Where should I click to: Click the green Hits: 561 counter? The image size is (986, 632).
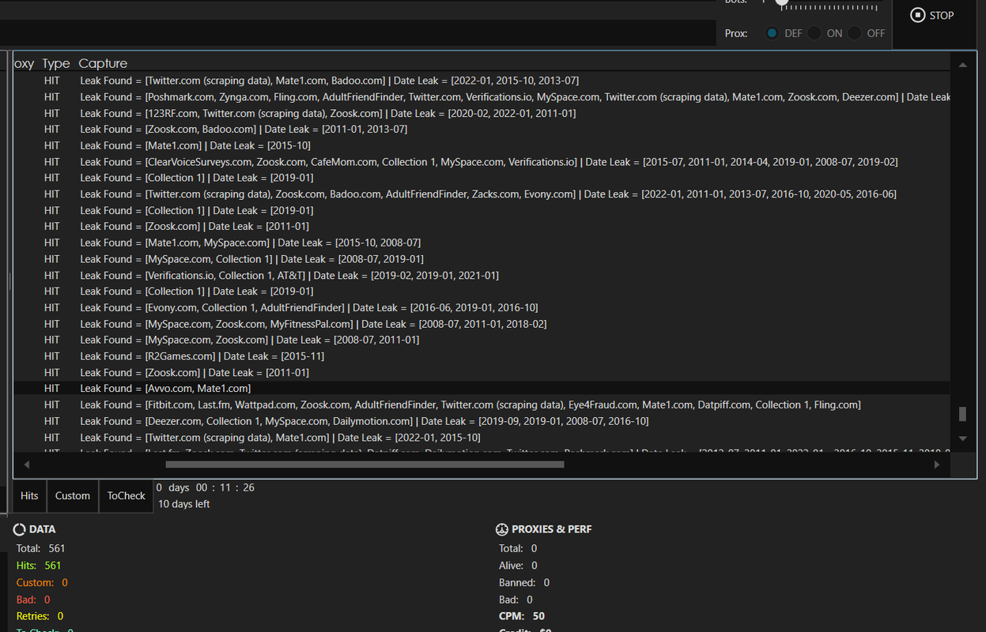tap(39, 566)
